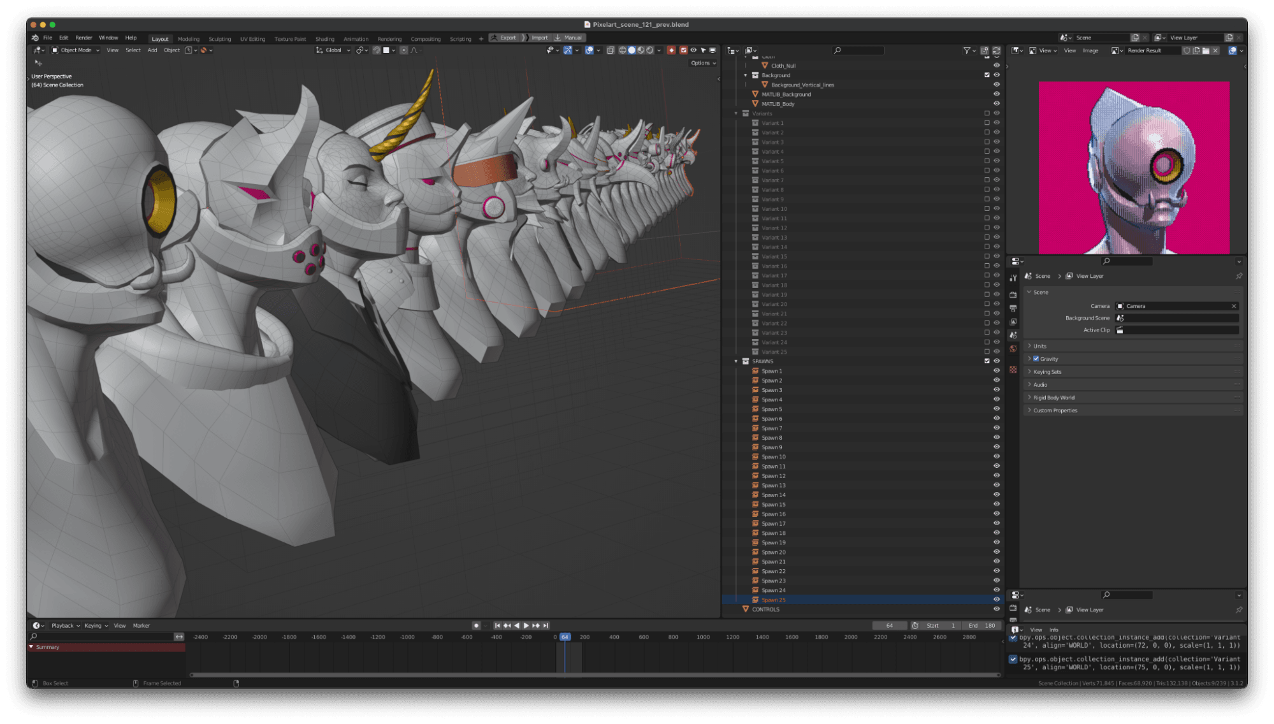Toggle viewport gizmos icon
Image resolution: width=1274 pixels, height=724 pixels.
tap(567, 50)
